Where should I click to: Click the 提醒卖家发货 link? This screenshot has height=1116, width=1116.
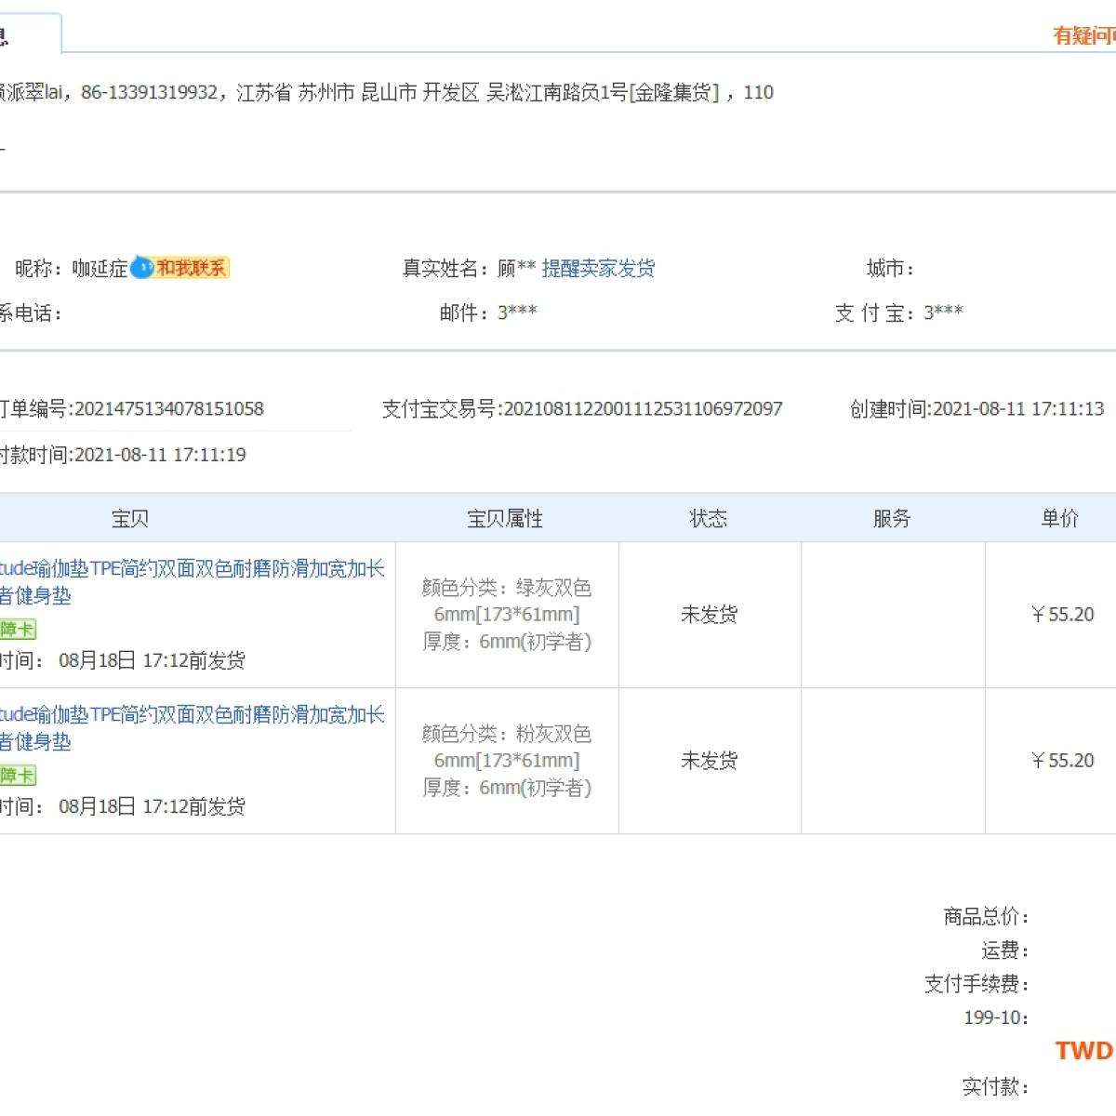pos(598,269)
